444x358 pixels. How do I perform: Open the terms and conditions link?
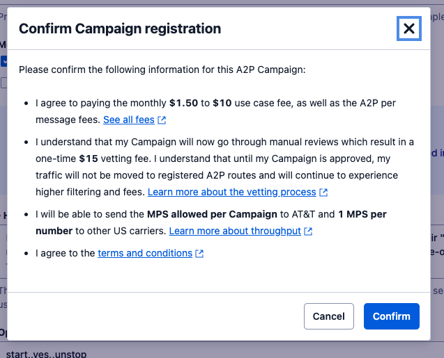145,253
